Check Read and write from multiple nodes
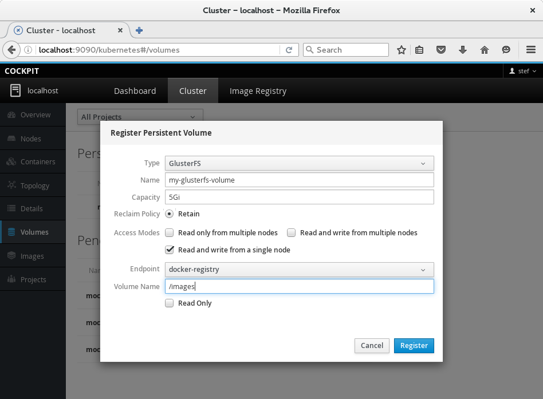 coord(292,233)
